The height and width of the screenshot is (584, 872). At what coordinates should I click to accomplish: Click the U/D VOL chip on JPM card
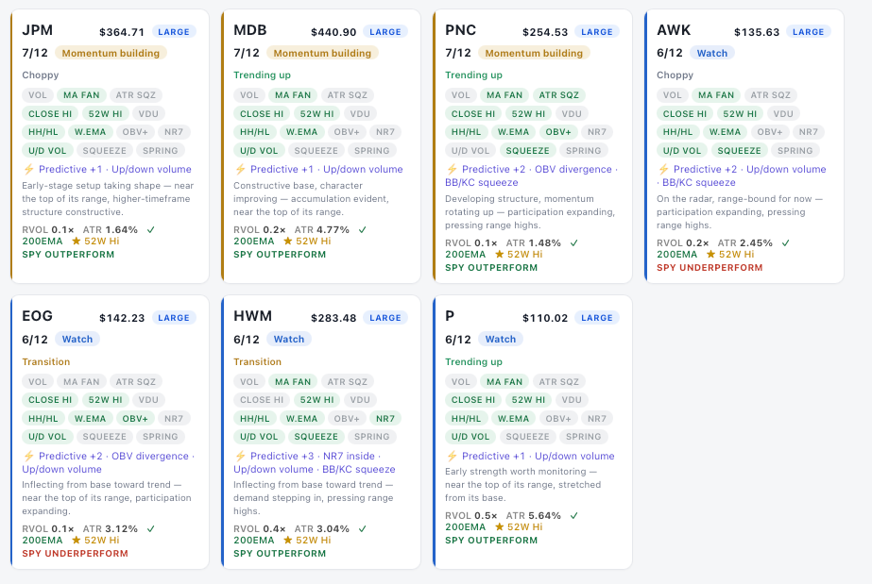coord(47,151)
